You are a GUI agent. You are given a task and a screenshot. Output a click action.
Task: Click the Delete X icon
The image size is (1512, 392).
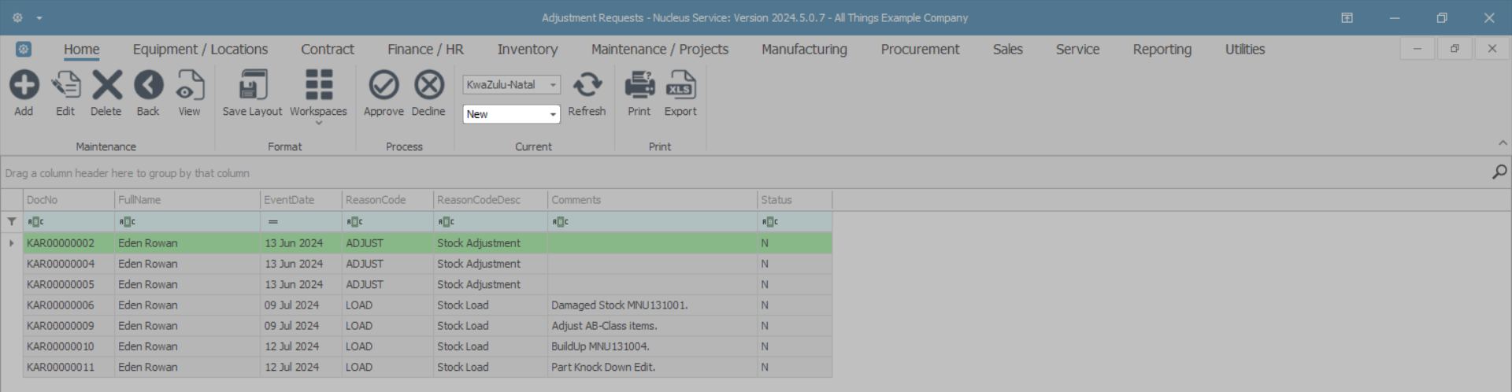(106, 85)
